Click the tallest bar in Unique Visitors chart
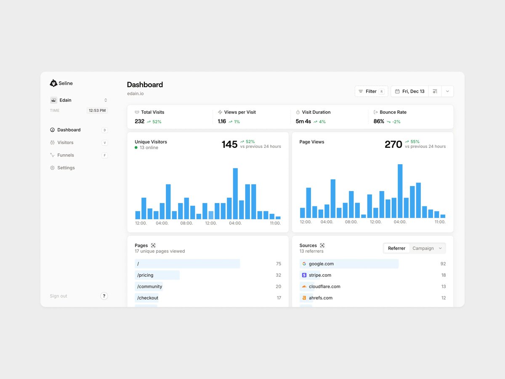The width and height of the screenshot is (505, 379). (x=235, y=194)
